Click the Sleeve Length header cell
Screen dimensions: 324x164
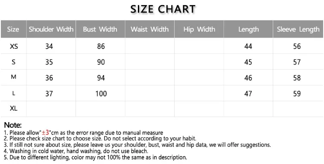pyautogui.click(x=298, y=29)
